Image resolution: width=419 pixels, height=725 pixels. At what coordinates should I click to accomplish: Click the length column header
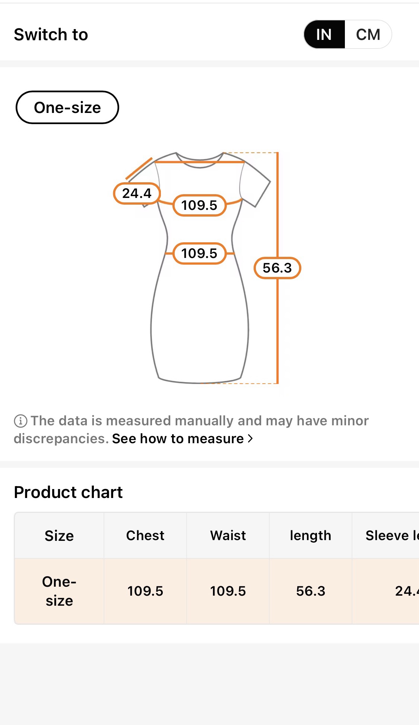coord(310,536)
